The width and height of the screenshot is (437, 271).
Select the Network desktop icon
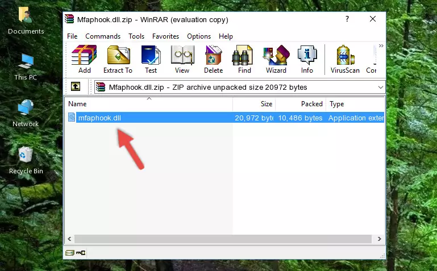point(26,114)
